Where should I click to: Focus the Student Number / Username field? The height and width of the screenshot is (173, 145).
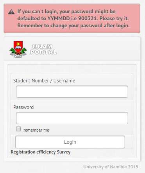[x=72, y=91]
